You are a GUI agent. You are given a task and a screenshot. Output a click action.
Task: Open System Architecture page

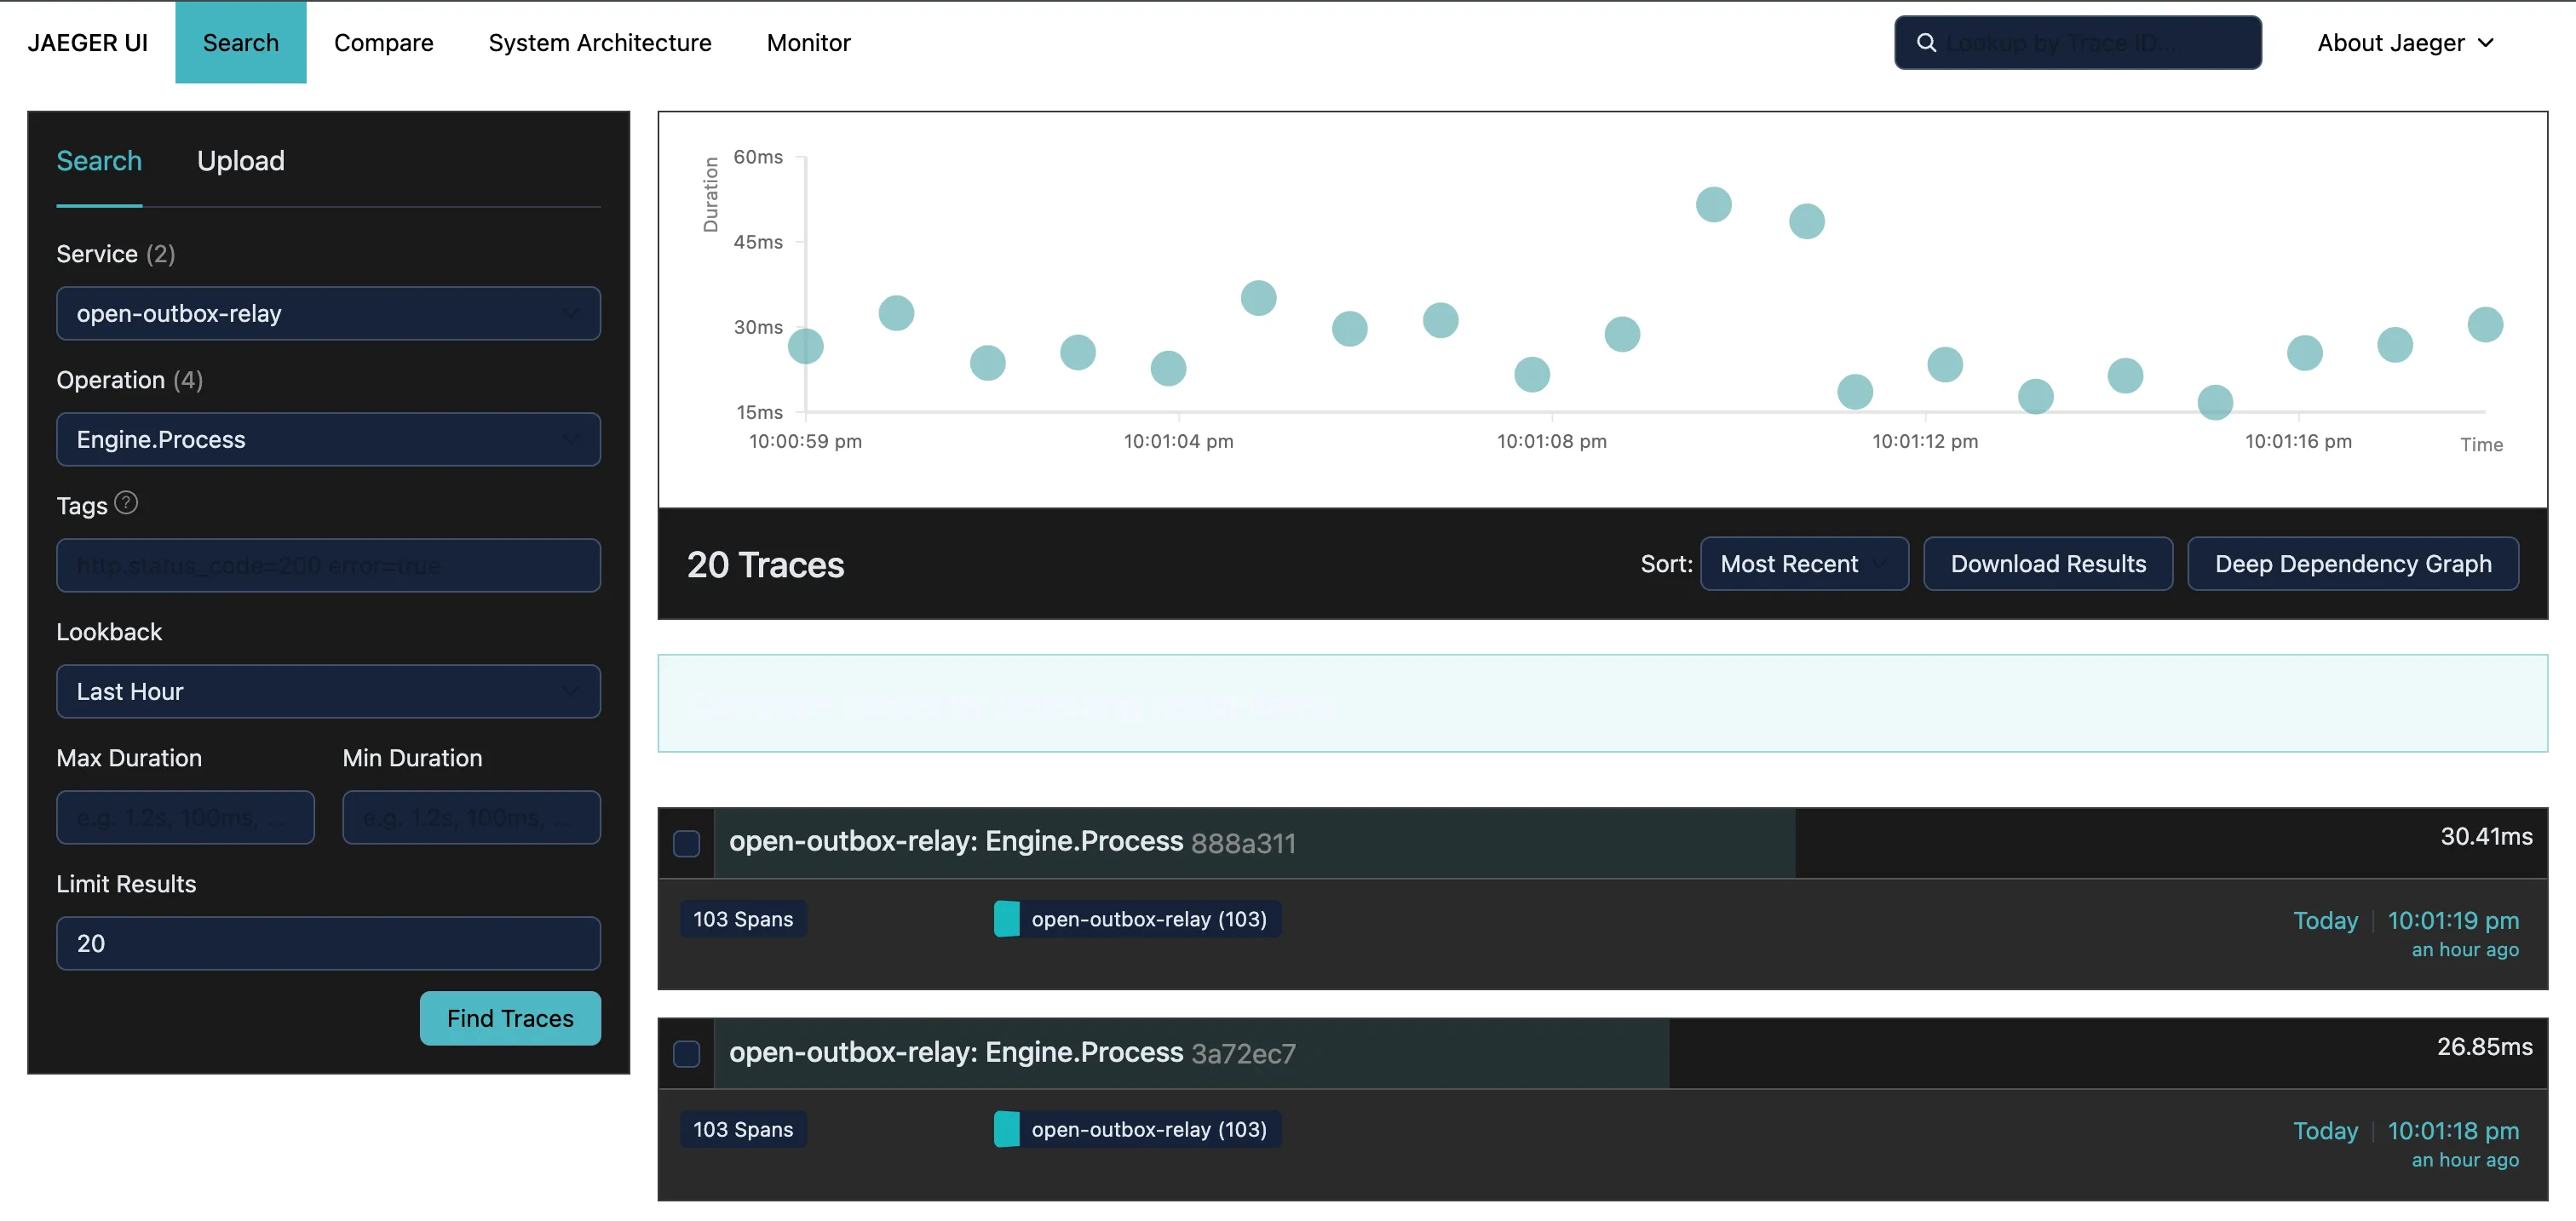pyautogui.click(x=600, y=43)
